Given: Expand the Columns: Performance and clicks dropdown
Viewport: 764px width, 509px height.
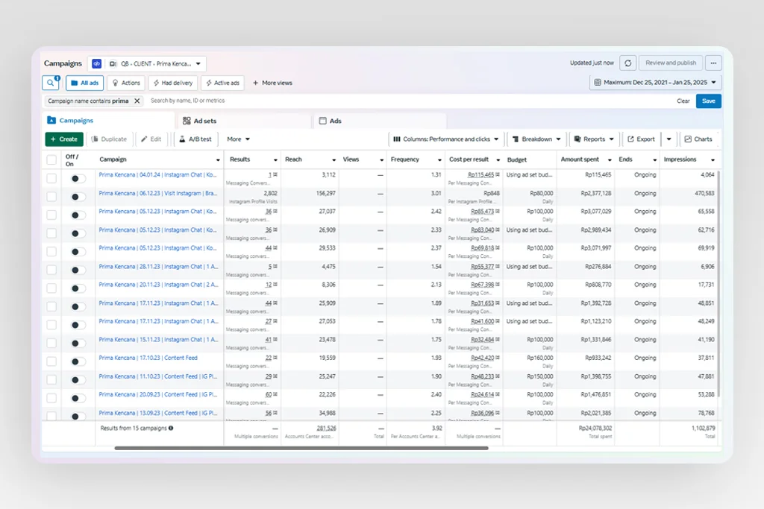Looking at the screenshot, I should point(445,139).
